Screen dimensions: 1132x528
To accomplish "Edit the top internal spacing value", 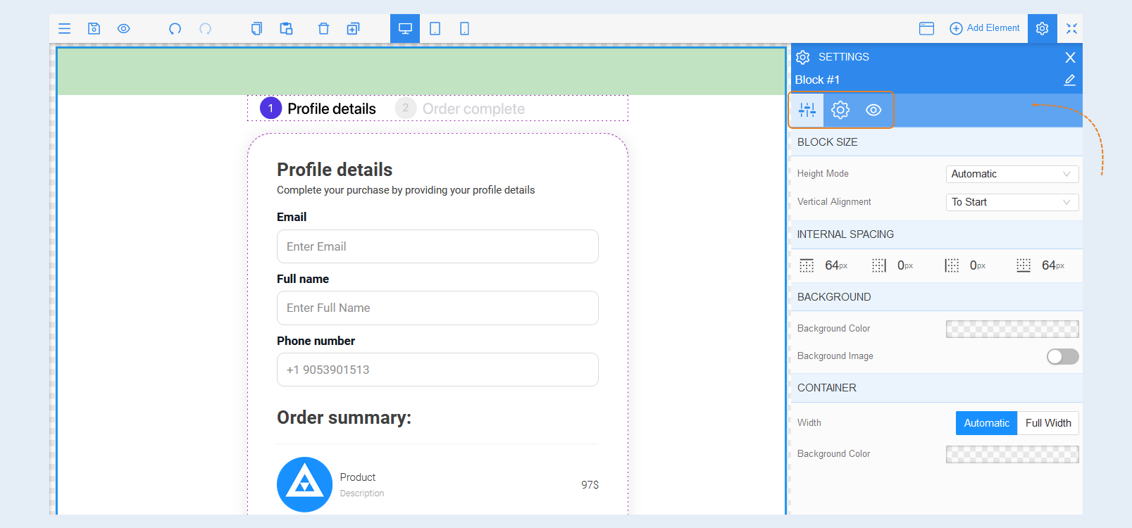I will [836, 265].
